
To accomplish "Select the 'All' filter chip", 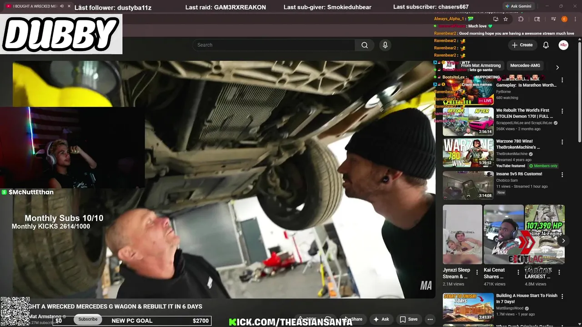I will 449,65.
